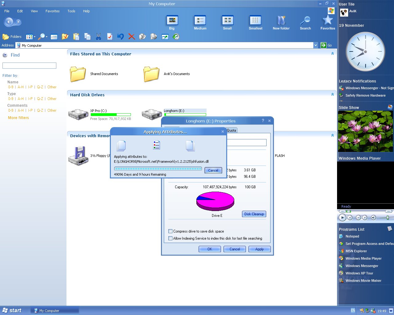
Task: Click the Media Player seek bar handle
Action: [348, 211]
